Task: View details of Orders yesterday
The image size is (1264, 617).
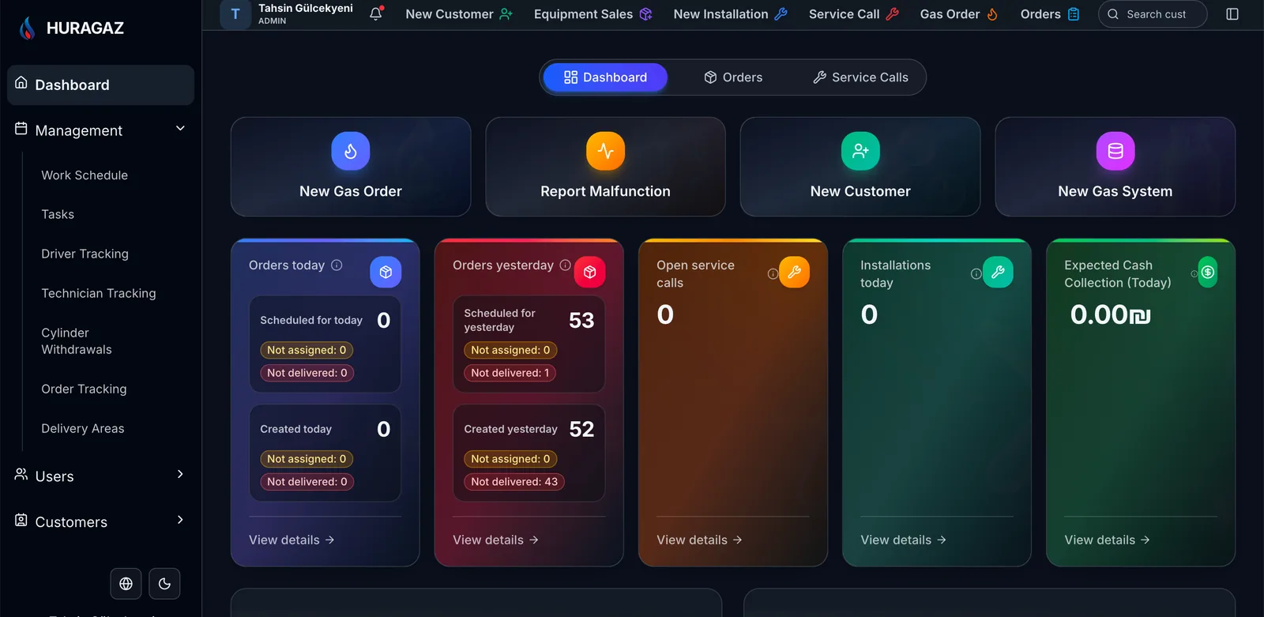Action: 495,540
